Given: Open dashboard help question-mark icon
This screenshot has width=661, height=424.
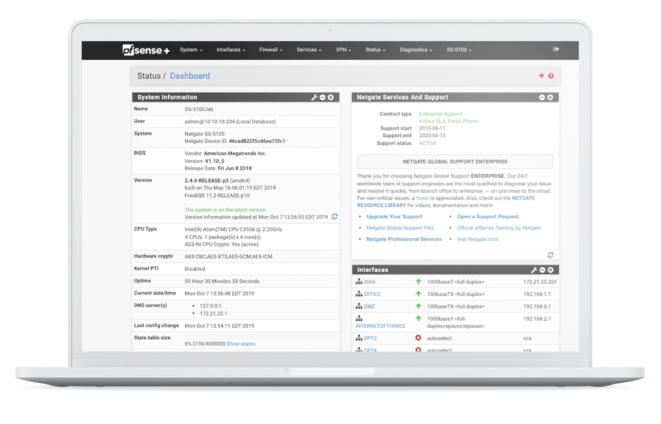Looking at the screenshot, I should click(551, 76).
